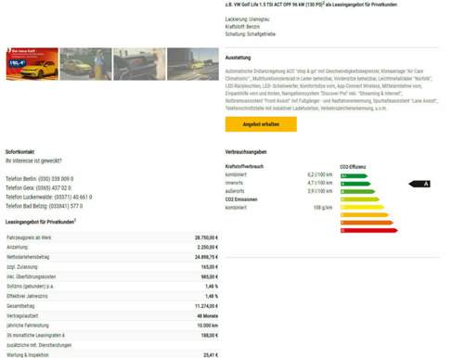Click the yellow Angebot erhalten button
This screenshot has height=358, width=464.
(x=261, y=124)
